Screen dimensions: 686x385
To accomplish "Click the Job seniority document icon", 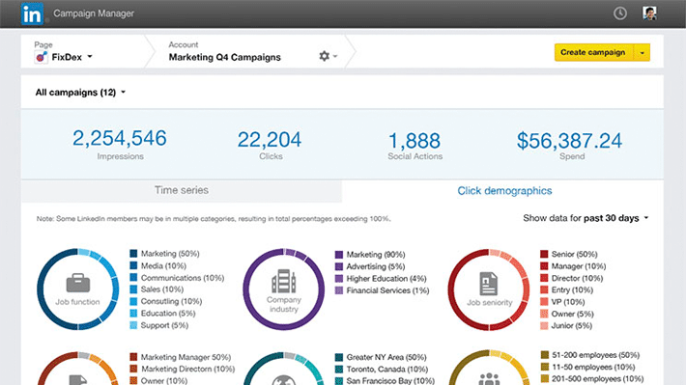I will [488, 284].
